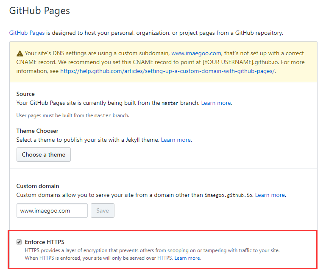The image size is (326, 275).
Task: Open Learn more link under Custom domain
Action: (270, 195)
